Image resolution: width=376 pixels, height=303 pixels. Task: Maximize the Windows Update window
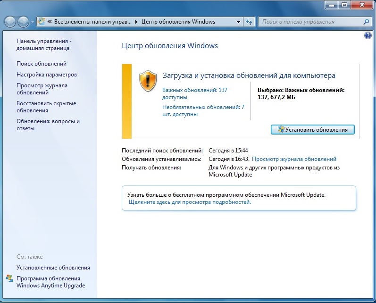[344, 5]
